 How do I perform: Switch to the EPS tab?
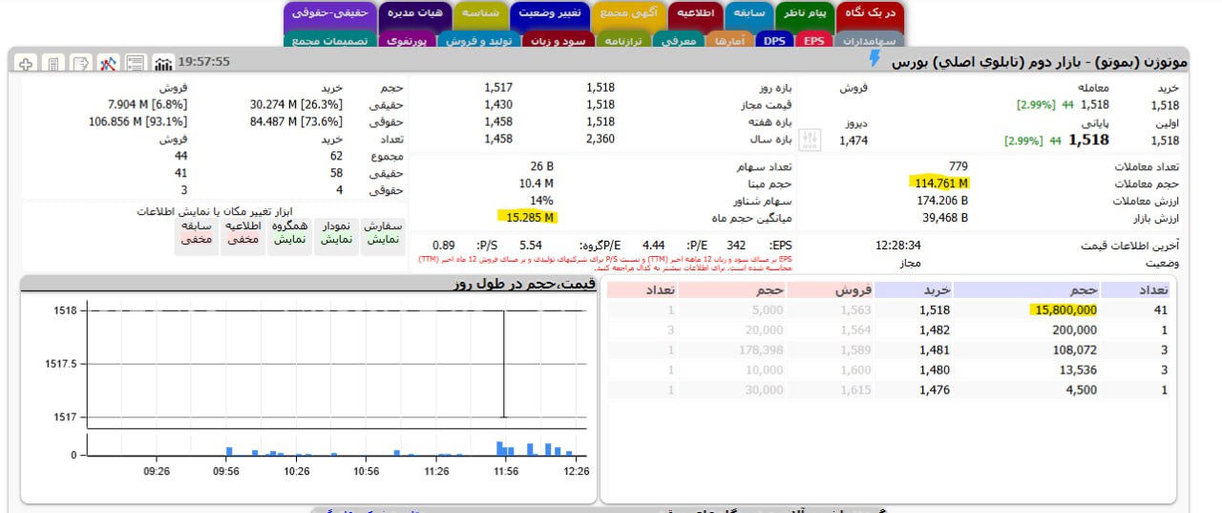(x=813, y=41)
